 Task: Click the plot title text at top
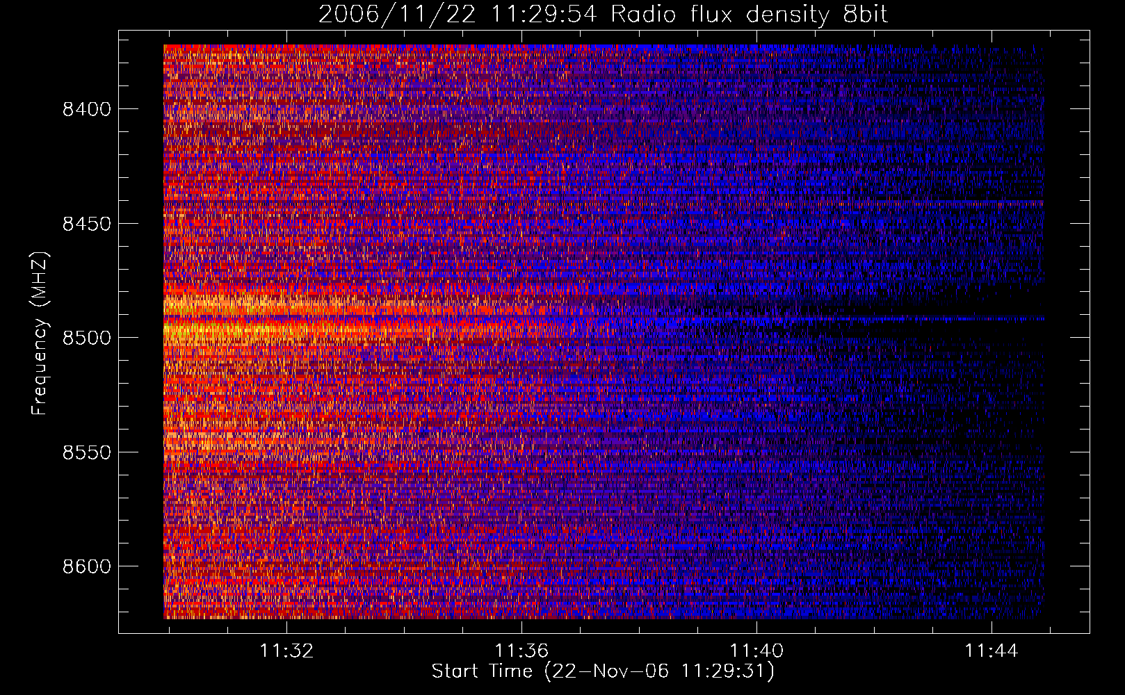604,14
